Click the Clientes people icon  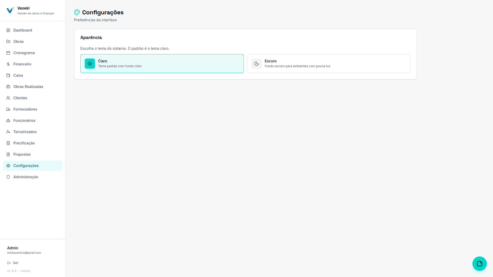[8, 98]
